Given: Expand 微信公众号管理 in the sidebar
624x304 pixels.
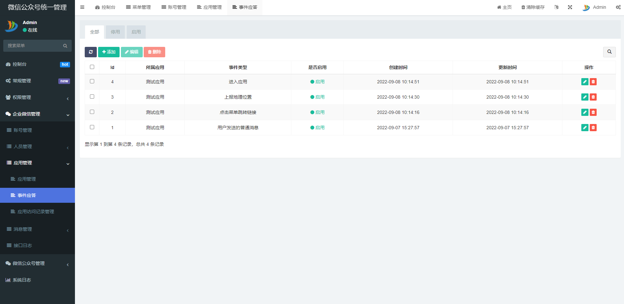Looking at the screenshot, I should click(x=37, y=263).
